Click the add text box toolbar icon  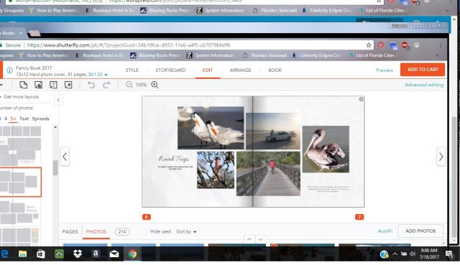point(53,85)
